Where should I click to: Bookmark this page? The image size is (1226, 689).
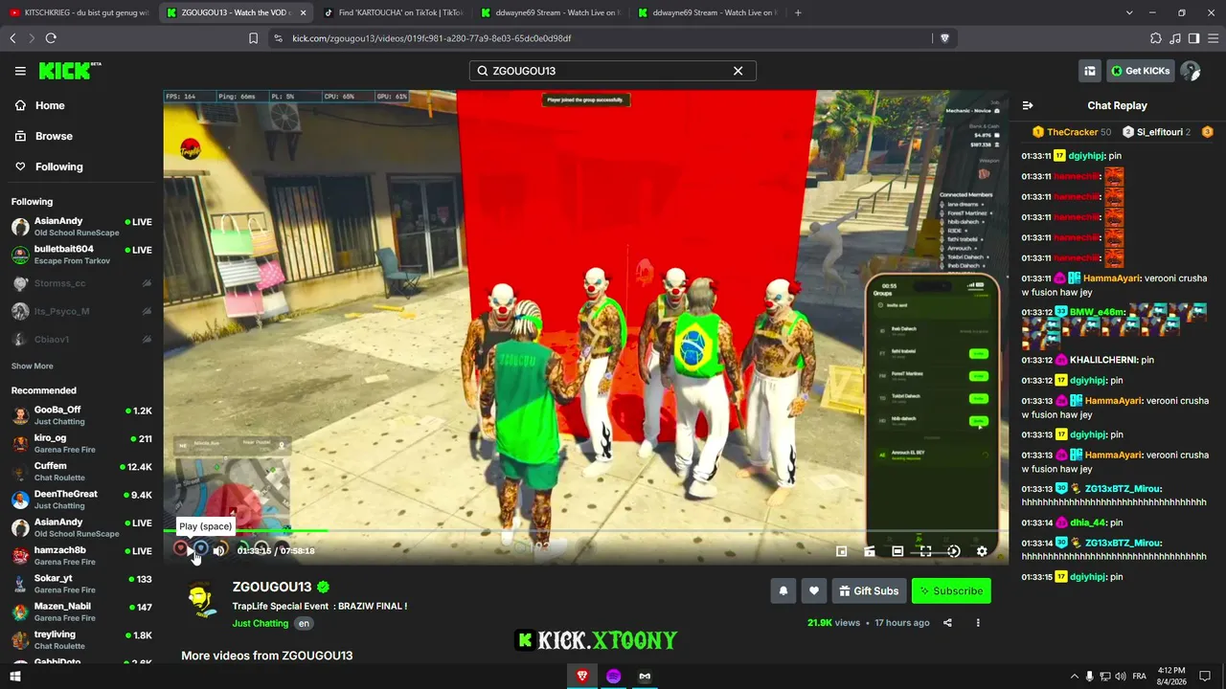pyautogui.click(x=253, y=38)
